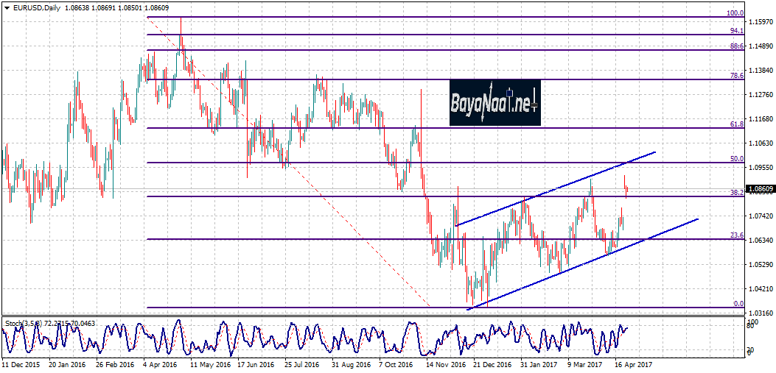The image size is (776, 373).
Task: Click the current price tag 1.08609
Action: pyautogui.click(x=761, y=190)
